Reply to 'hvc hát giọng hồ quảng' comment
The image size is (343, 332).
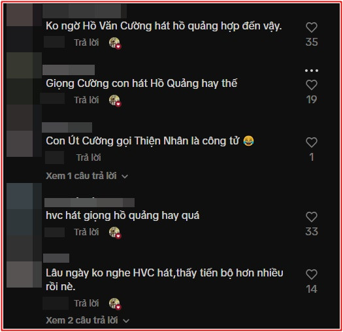(x=86, y=232)
